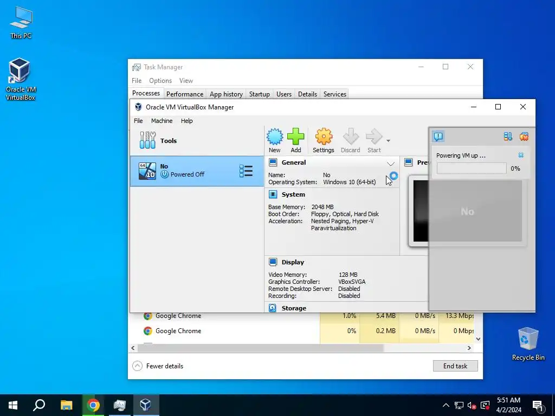This screenshot has height=416, width=555.
Task: Click Task Manager vertical scroll down arrow
Action: 478,339
